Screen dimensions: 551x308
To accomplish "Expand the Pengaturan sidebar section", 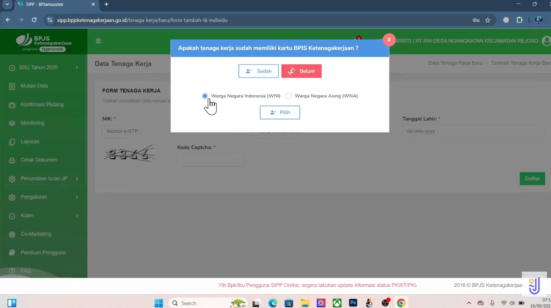I will [x=44, y=197].
